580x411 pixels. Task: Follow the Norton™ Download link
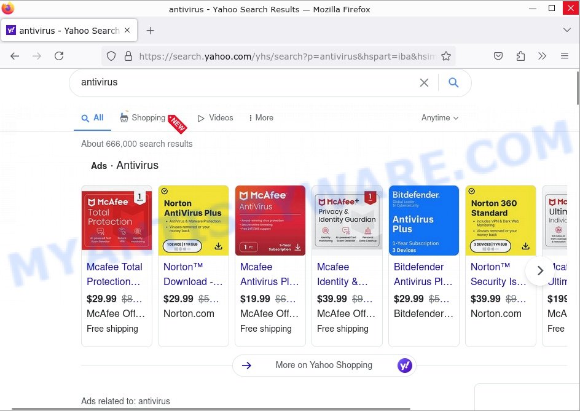[193, 274]
